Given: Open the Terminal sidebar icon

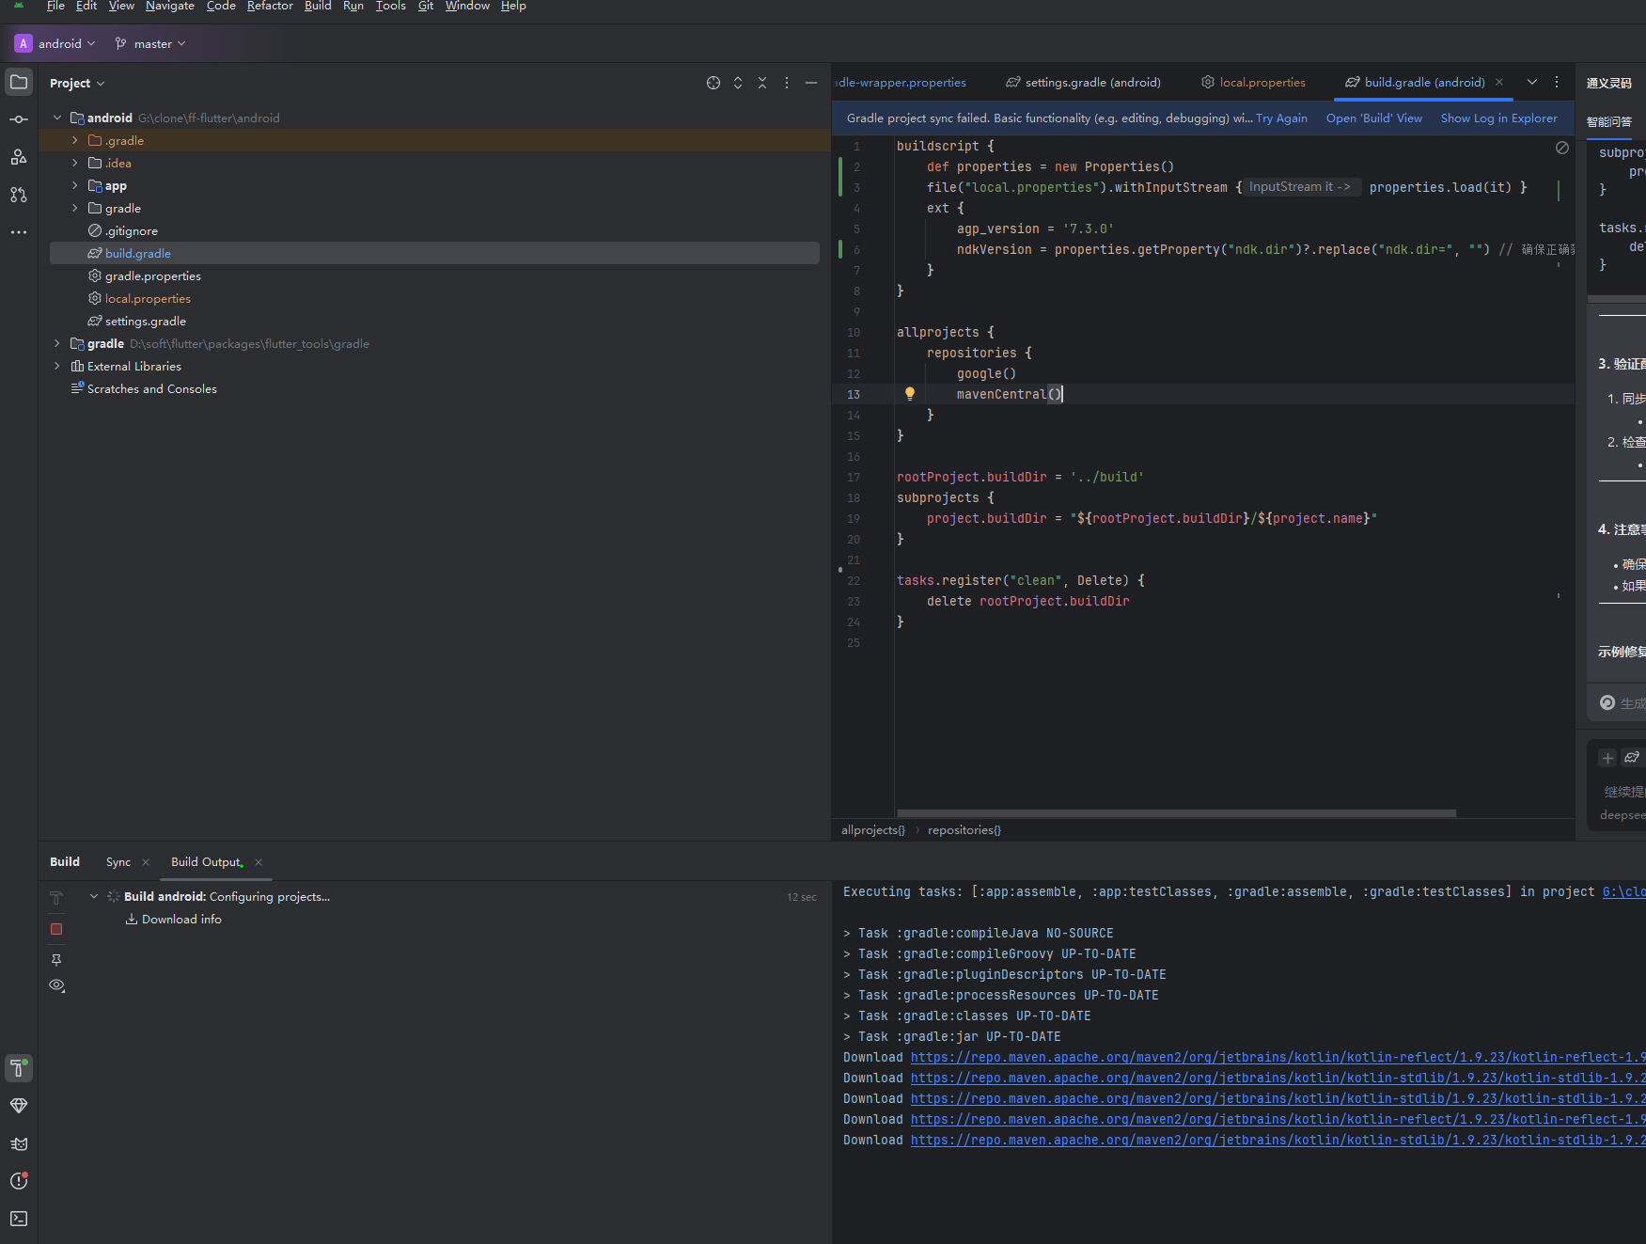Looking at the screenshot, I should pos(19,1219).
